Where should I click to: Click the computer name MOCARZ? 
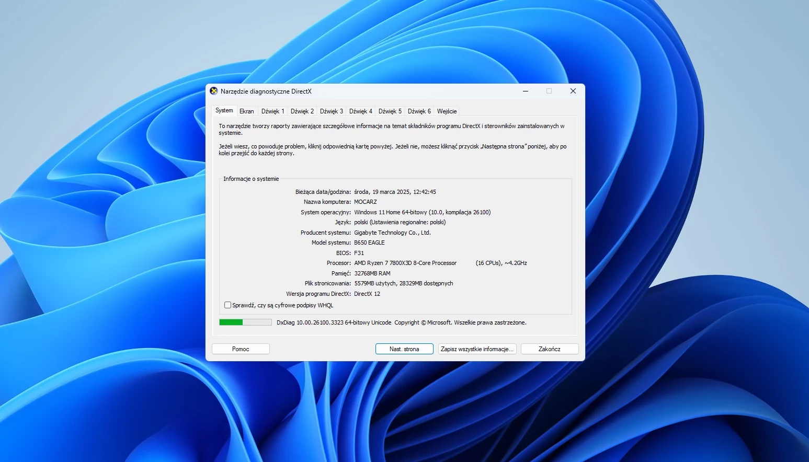tap(366, 202)
